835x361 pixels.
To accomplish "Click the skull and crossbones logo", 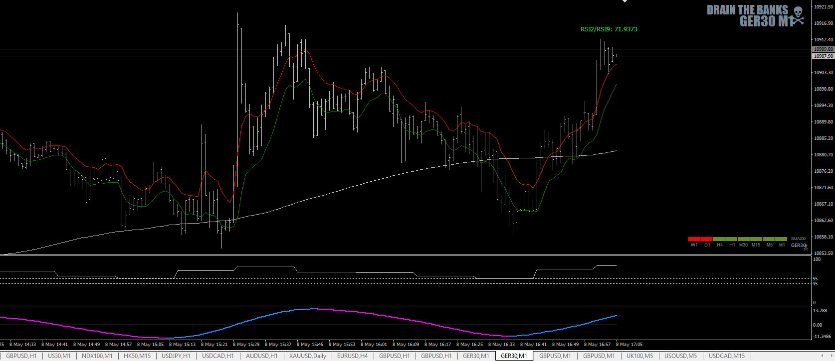I will coord(798,15).
